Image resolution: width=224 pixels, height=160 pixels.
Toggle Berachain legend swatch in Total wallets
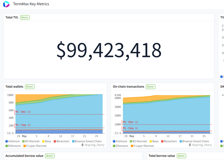tap(55, 141)
